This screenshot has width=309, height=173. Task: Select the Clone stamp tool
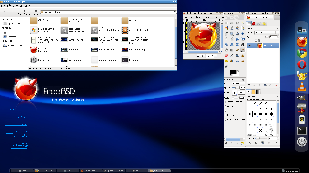pyautogui.click(x=243, y=55)
